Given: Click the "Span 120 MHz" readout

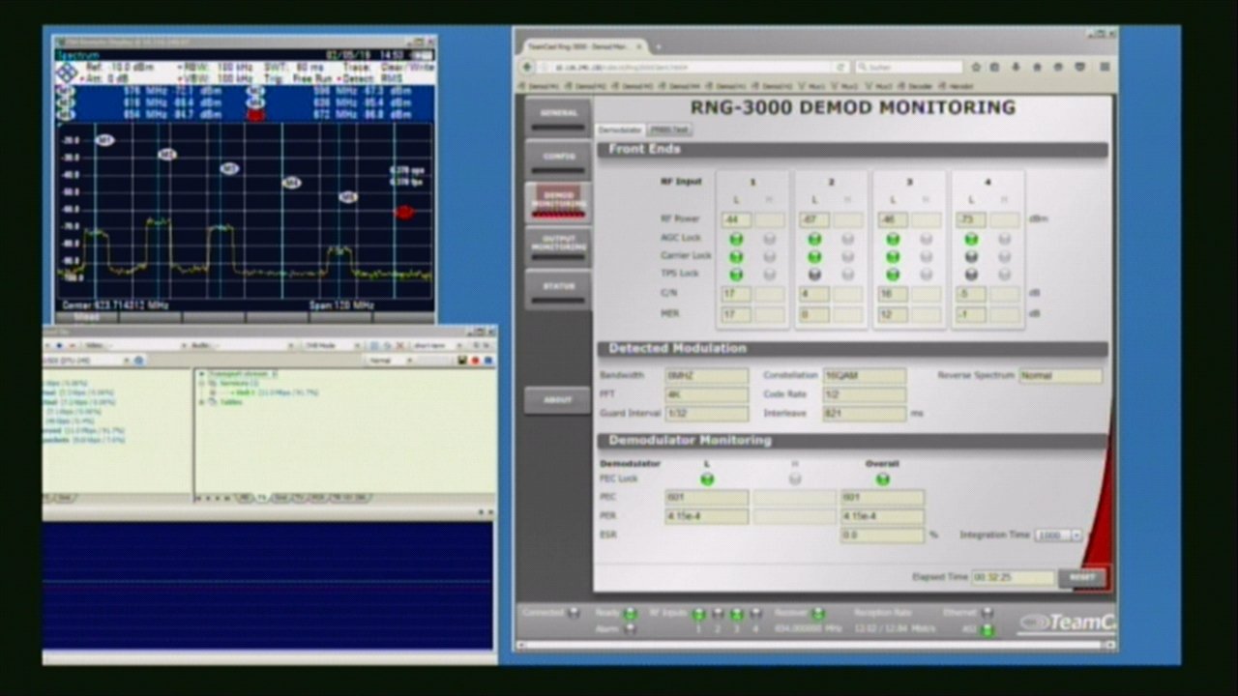Looking at the screenshot, I should click(341, 305).
